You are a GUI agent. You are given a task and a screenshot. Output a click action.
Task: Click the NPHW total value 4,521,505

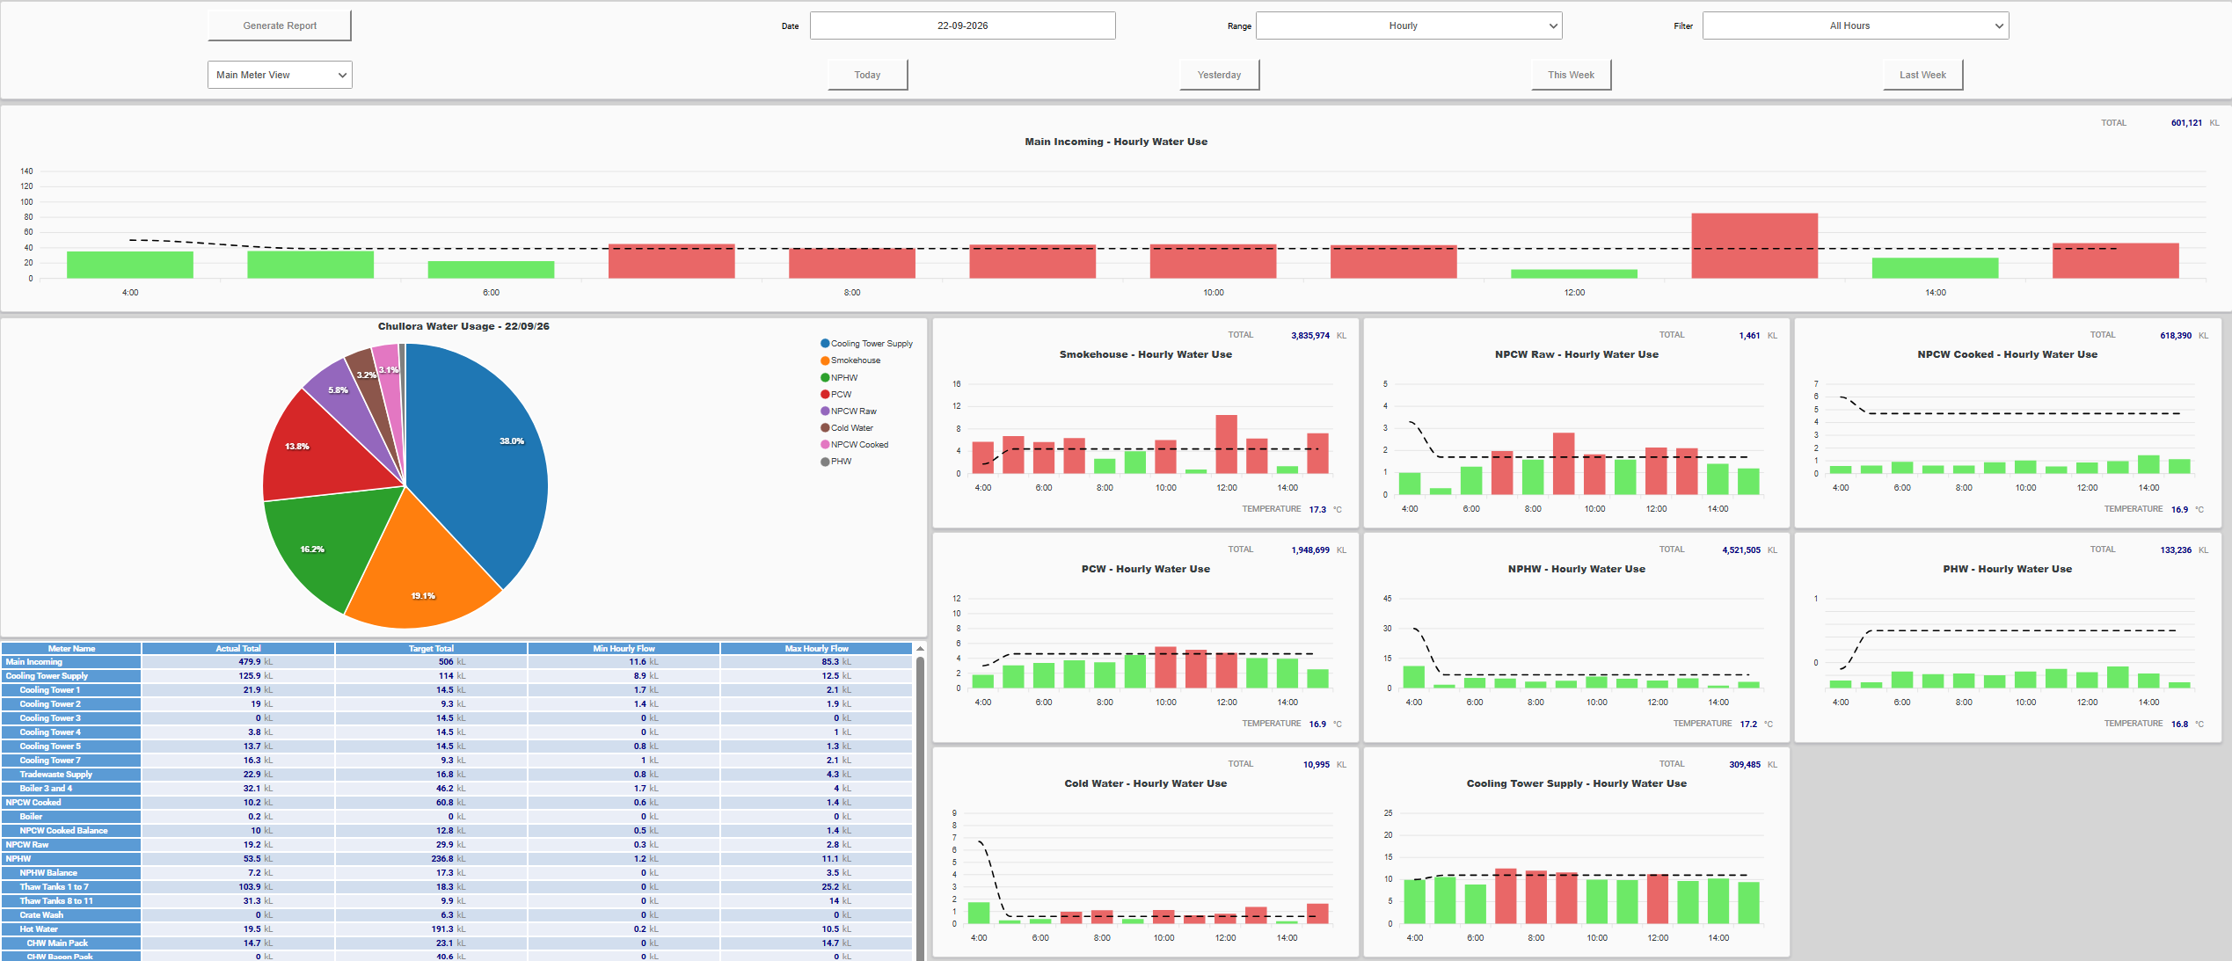coord(1741,550)
